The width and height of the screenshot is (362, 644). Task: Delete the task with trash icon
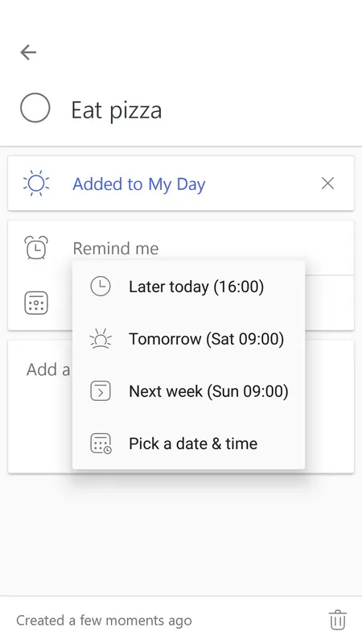(x=338, y=620)
